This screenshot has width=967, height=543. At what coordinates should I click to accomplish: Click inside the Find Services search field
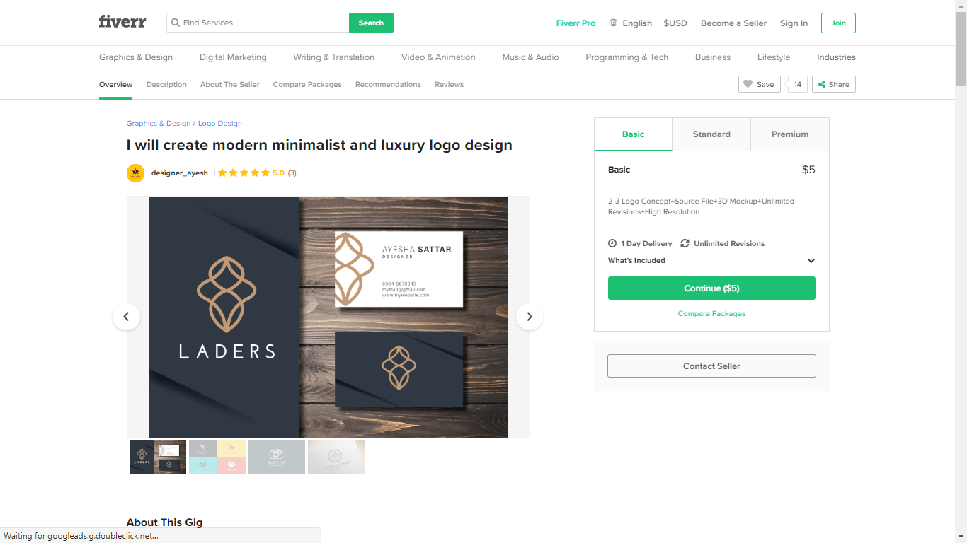[x=265, y=23]
